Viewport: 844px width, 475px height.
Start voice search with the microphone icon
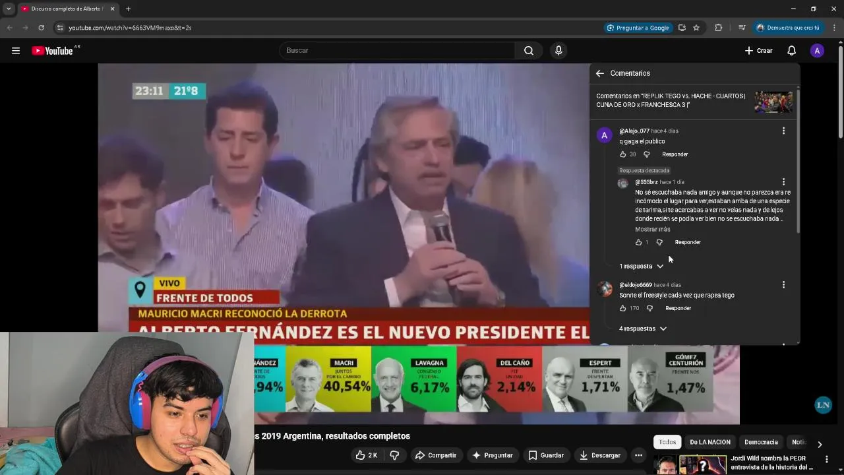[558, 51]
